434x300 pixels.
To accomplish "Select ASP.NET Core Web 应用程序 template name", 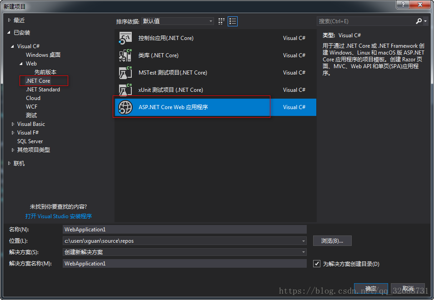I will [x=173, y=107].
